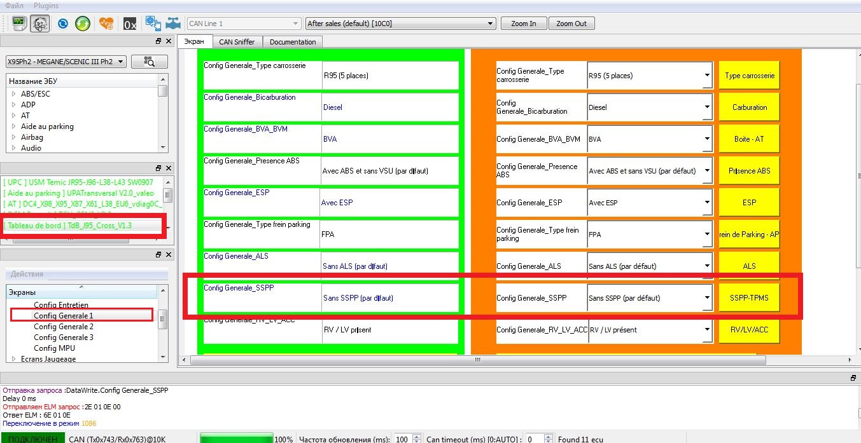Click the ECU scan button with magnifier

[x=150, y=62]
